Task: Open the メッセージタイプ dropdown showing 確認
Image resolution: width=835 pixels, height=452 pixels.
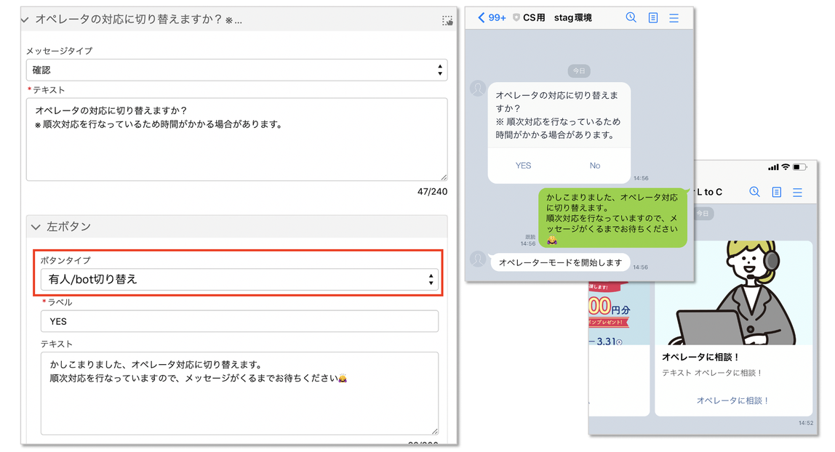Action: click(x=236, y=70)
